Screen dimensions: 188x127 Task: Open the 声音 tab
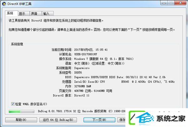(x=36, y=14)
